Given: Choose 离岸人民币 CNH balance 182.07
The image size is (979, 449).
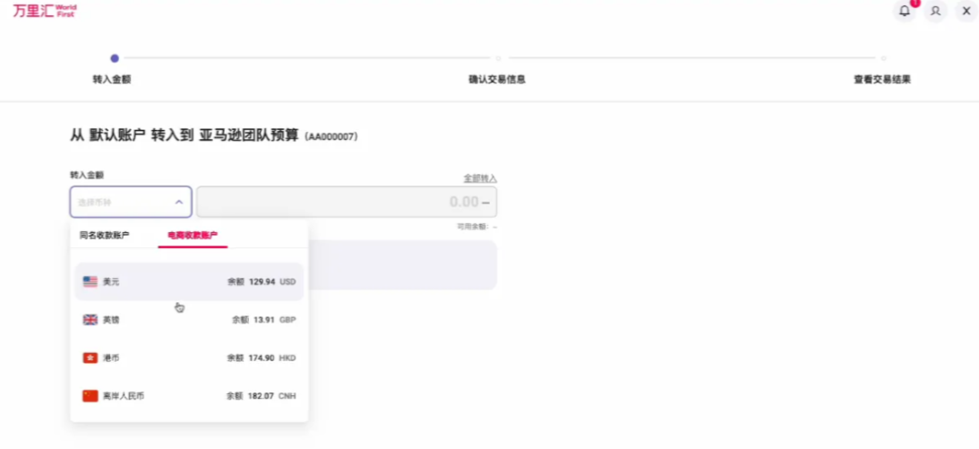Looking at the screenshot, I should (x=189, y=396).
